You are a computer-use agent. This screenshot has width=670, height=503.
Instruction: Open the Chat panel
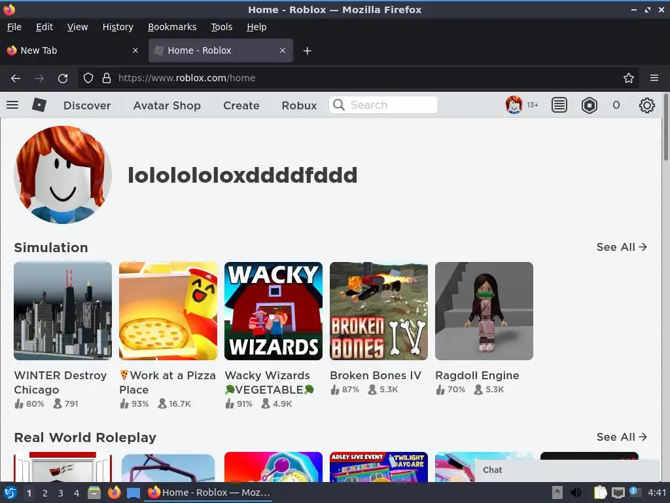click(567, 470)
